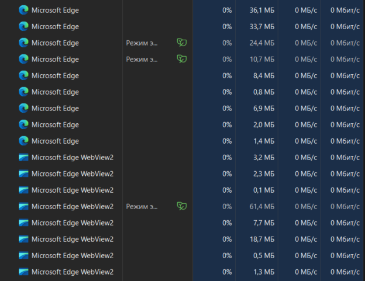Click the "Режим э..." status on the 24,4 МБ row
365x281 pixels.
tap(142, 43)
